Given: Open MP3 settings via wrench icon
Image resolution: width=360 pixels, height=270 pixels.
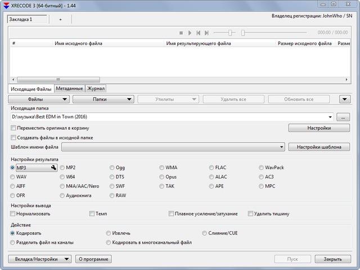Looking at the screenshot, I should click(54, 167).
